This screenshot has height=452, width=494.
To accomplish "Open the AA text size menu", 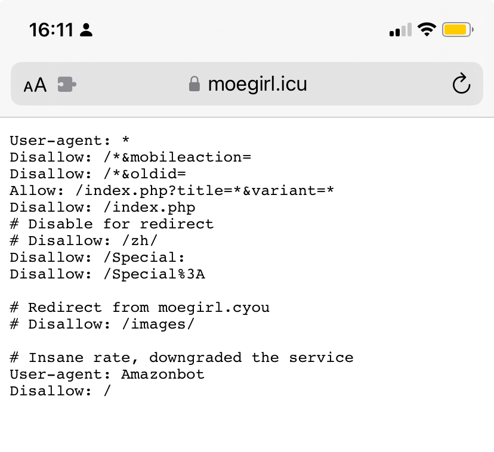I will tap(35, 85).
